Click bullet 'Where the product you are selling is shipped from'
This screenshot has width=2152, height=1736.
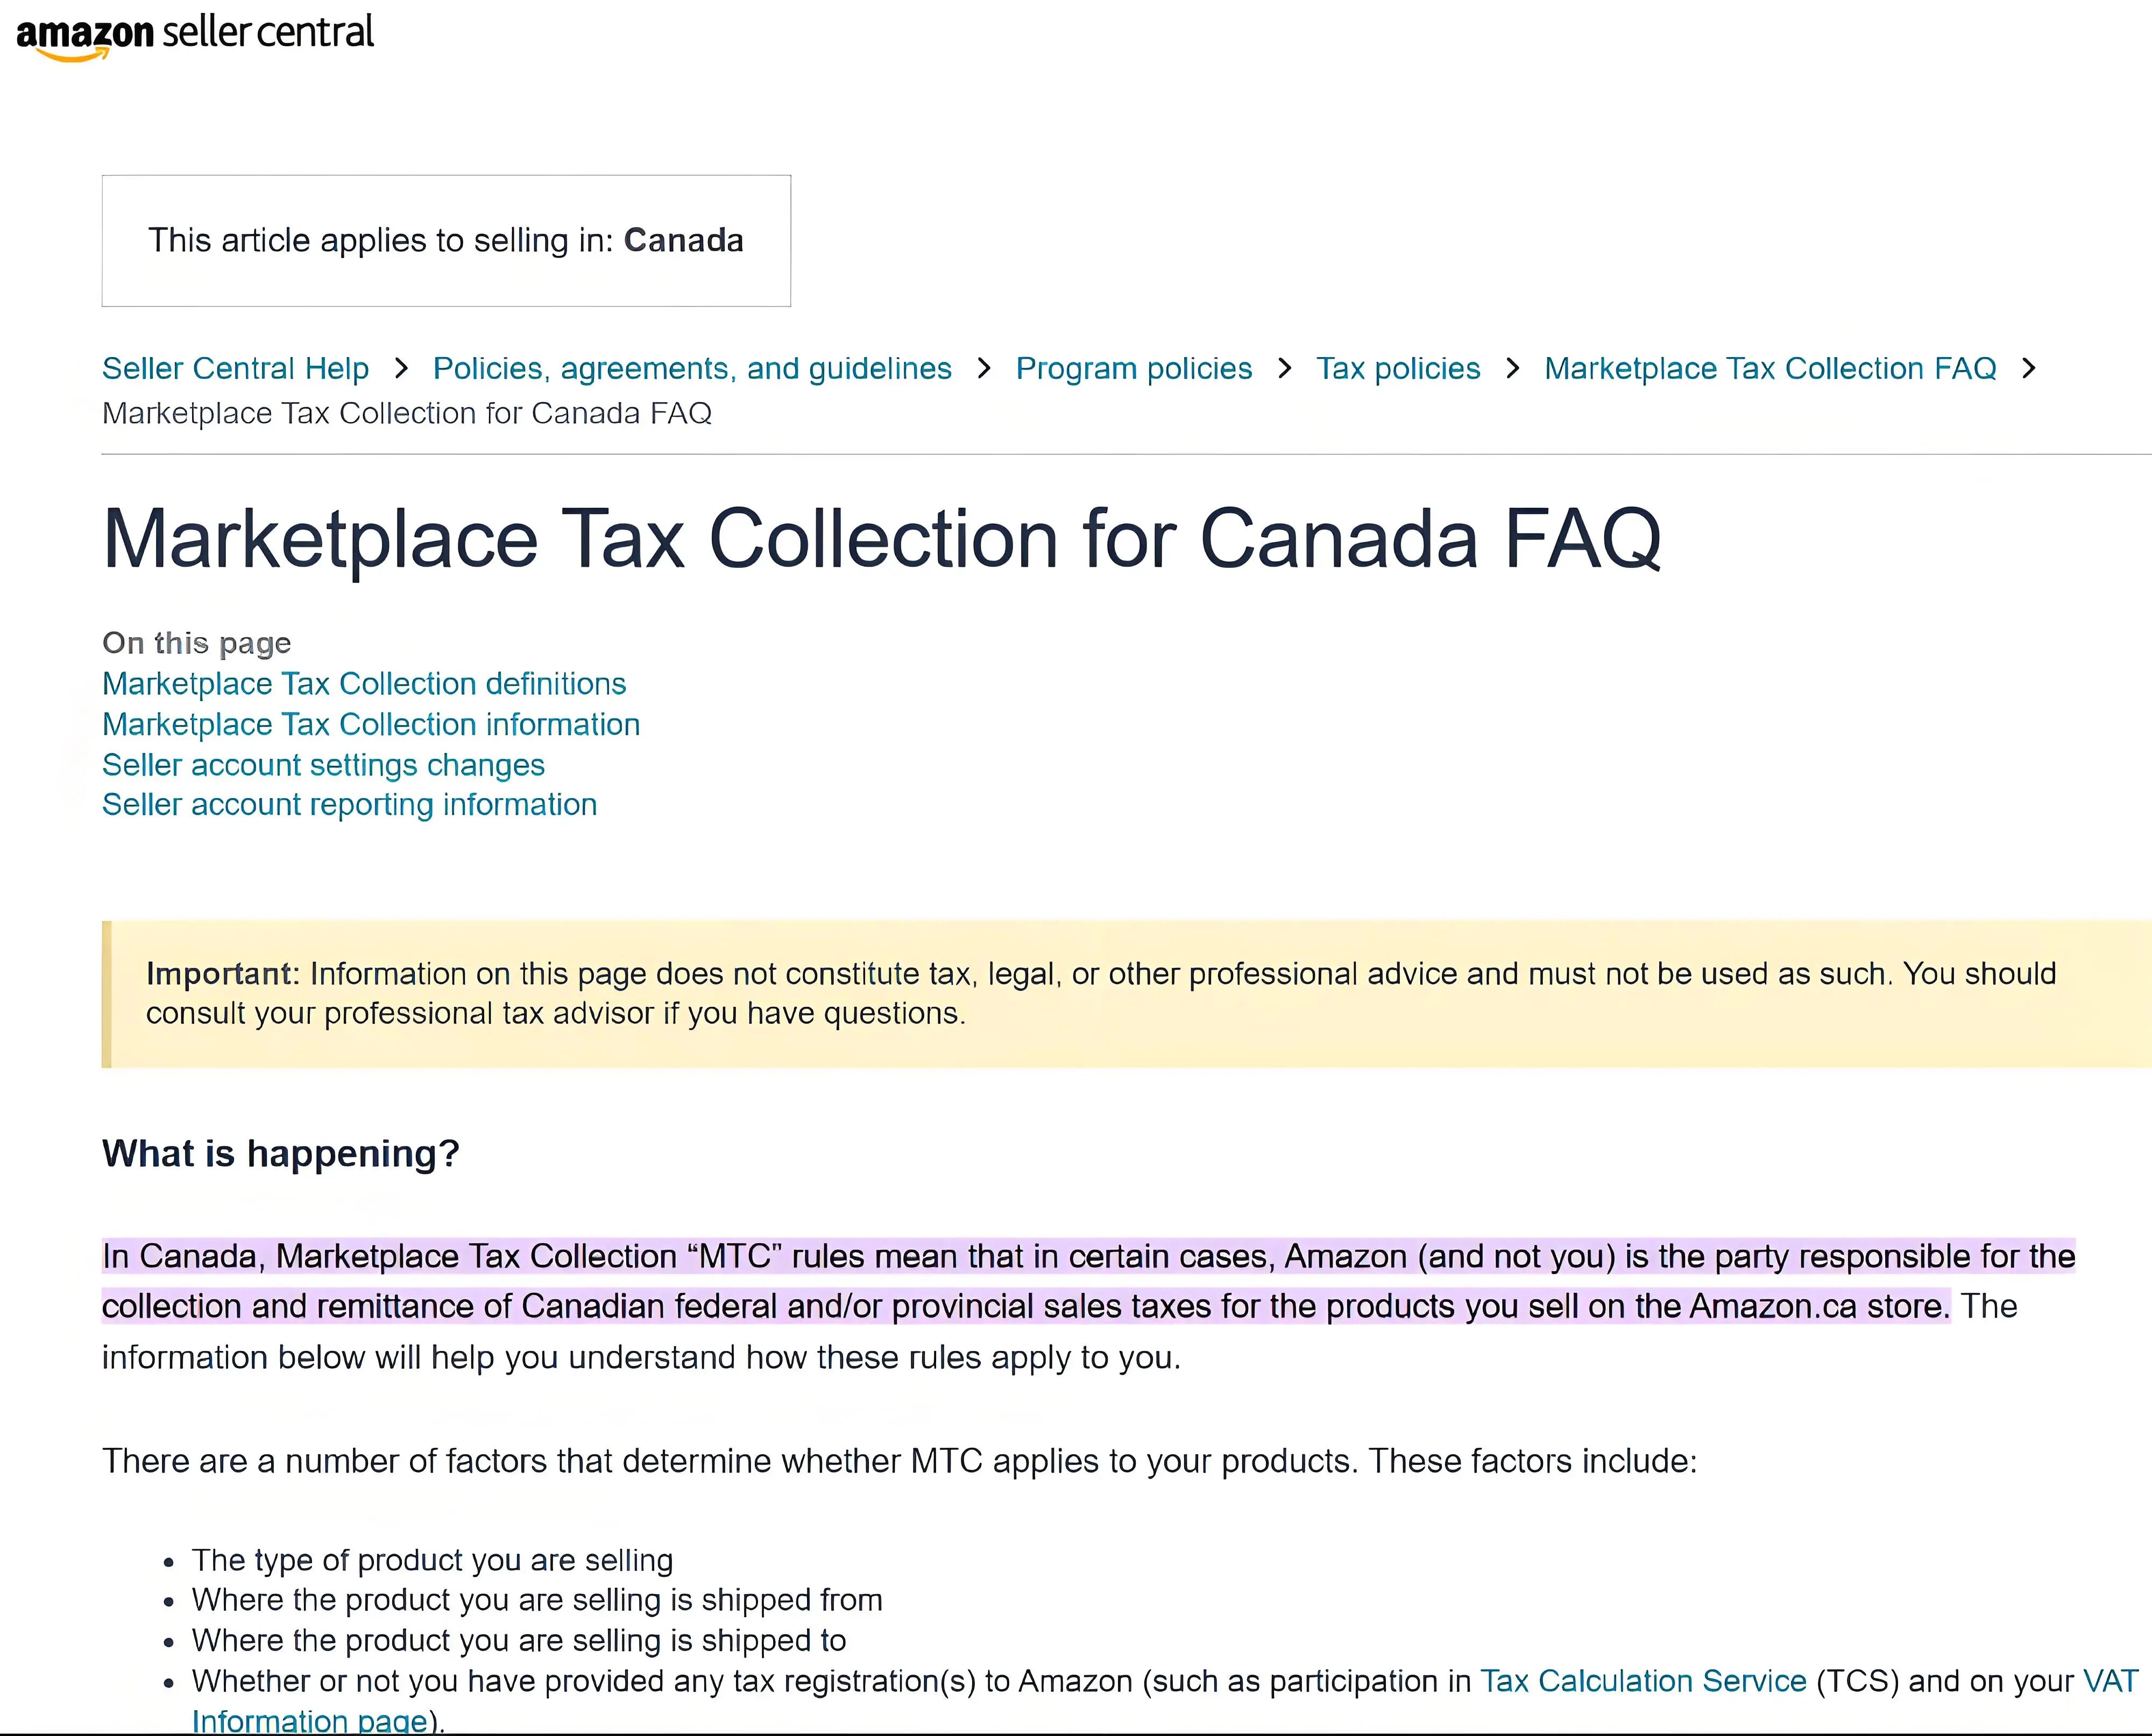537,1601
